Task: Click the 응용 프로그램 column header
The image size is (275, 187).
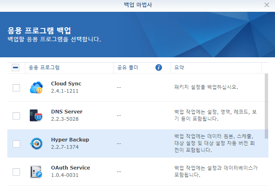Action: pyautogui.click(x=69, y=67)
